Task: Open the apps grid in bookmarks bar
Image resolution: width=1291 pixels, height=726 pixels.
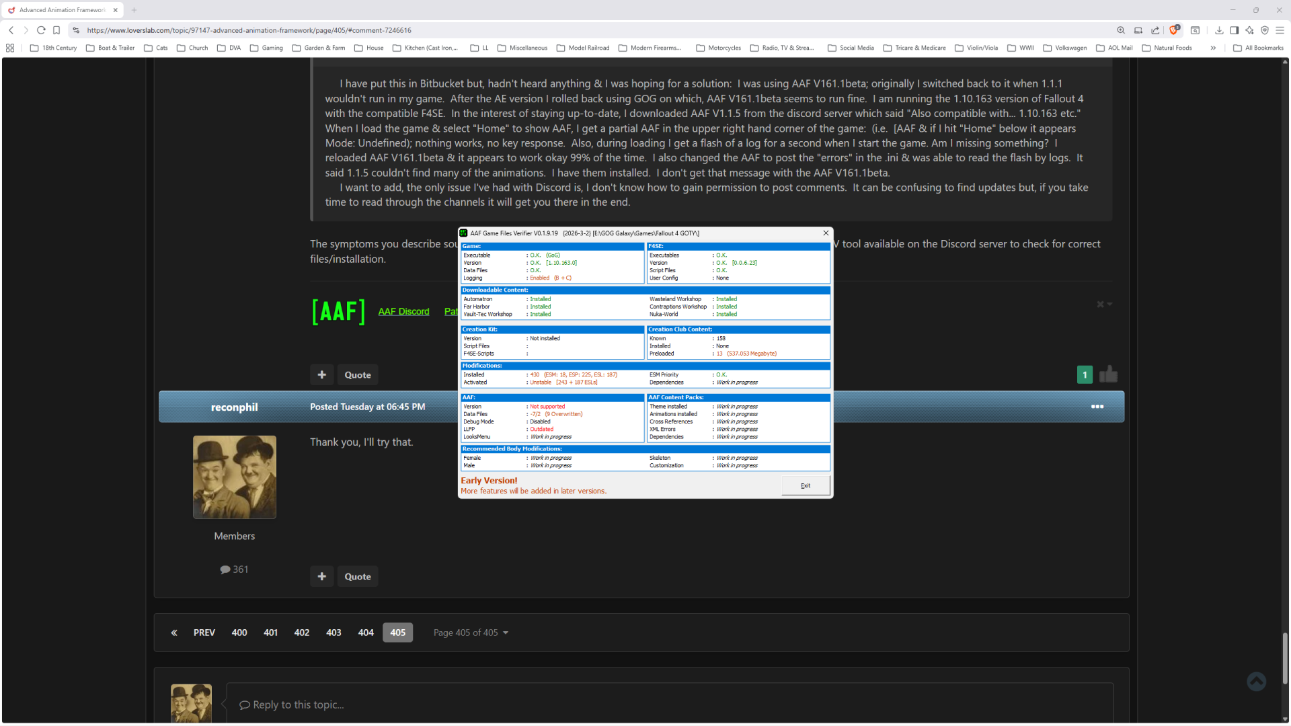Action: 10,48
